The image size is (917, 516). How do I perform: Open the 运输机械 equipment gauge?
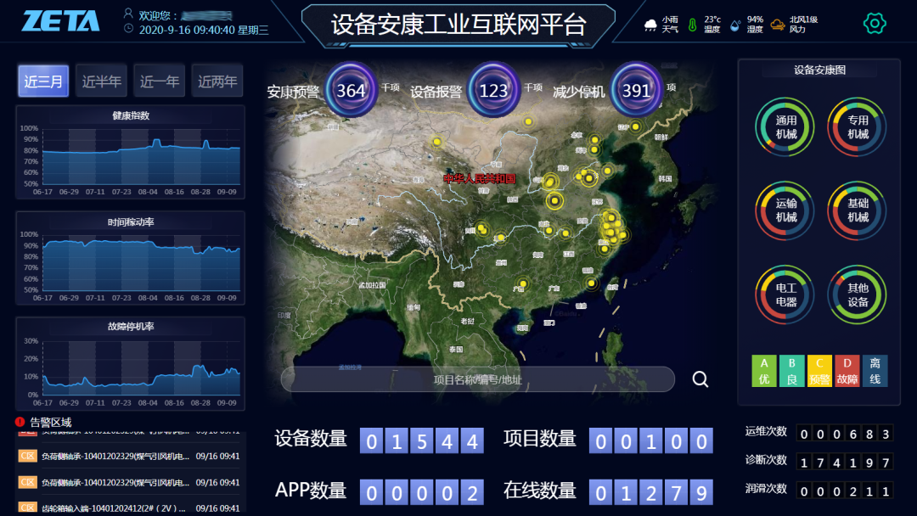[785, 210]
